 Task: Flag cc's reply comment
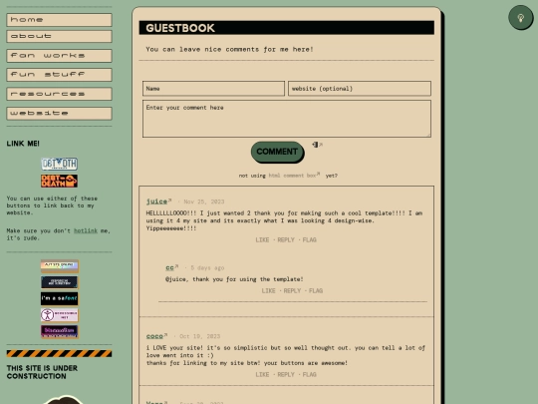[x=316, y=290]
